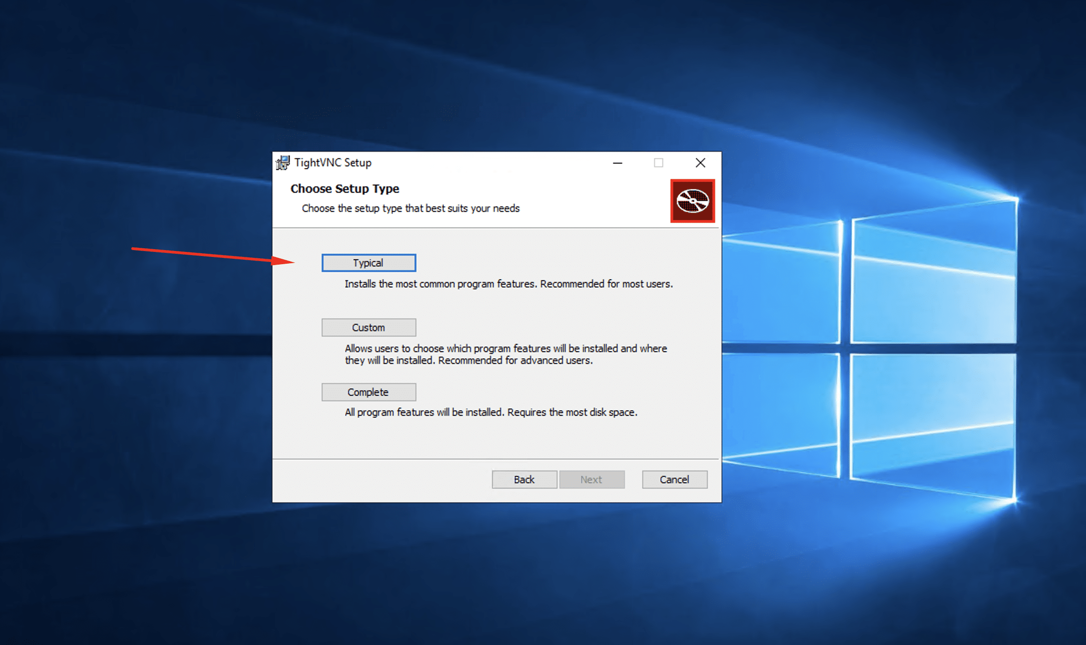Click the 'TightVNC Setup' title bar text
Viewport: 1086px width, 645px height.
tap(334, 163)
